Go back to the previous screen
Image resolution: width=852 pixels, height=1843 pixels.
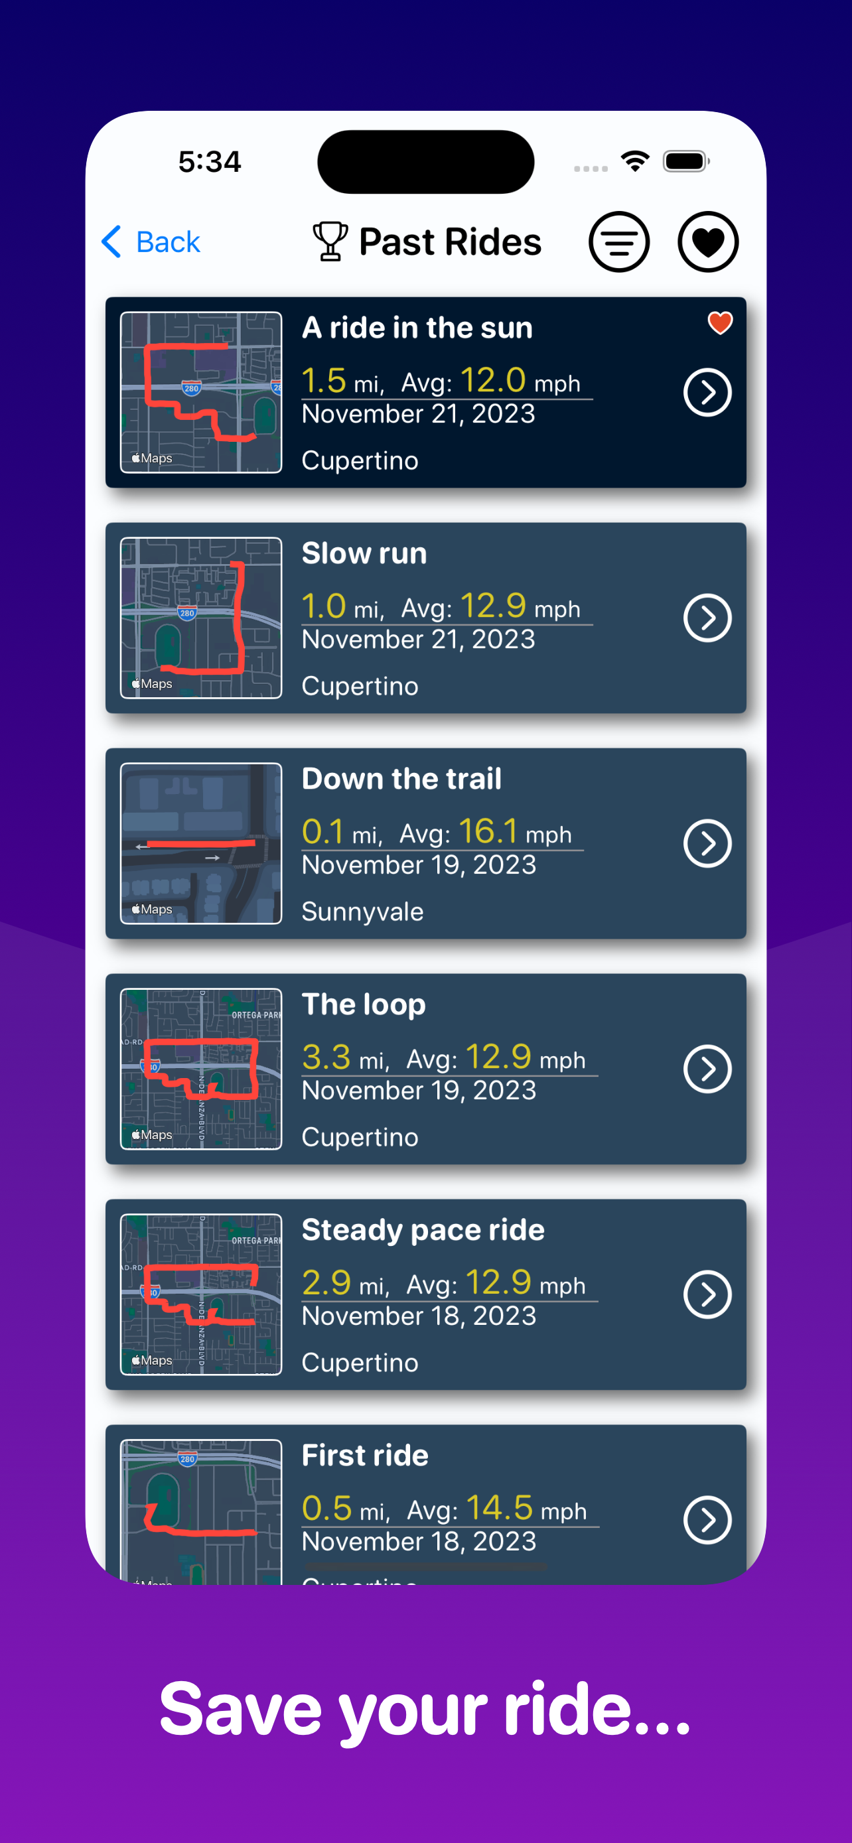151,242
